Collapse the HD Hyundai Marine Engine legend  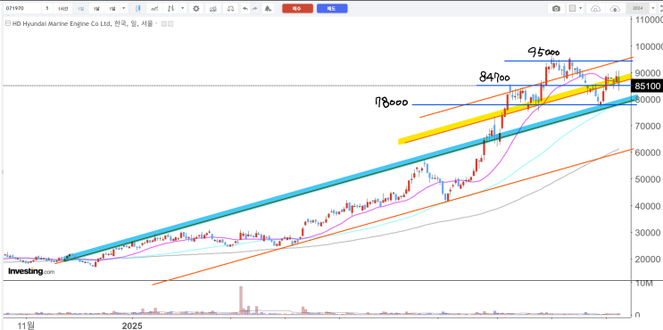click(7, 23)
